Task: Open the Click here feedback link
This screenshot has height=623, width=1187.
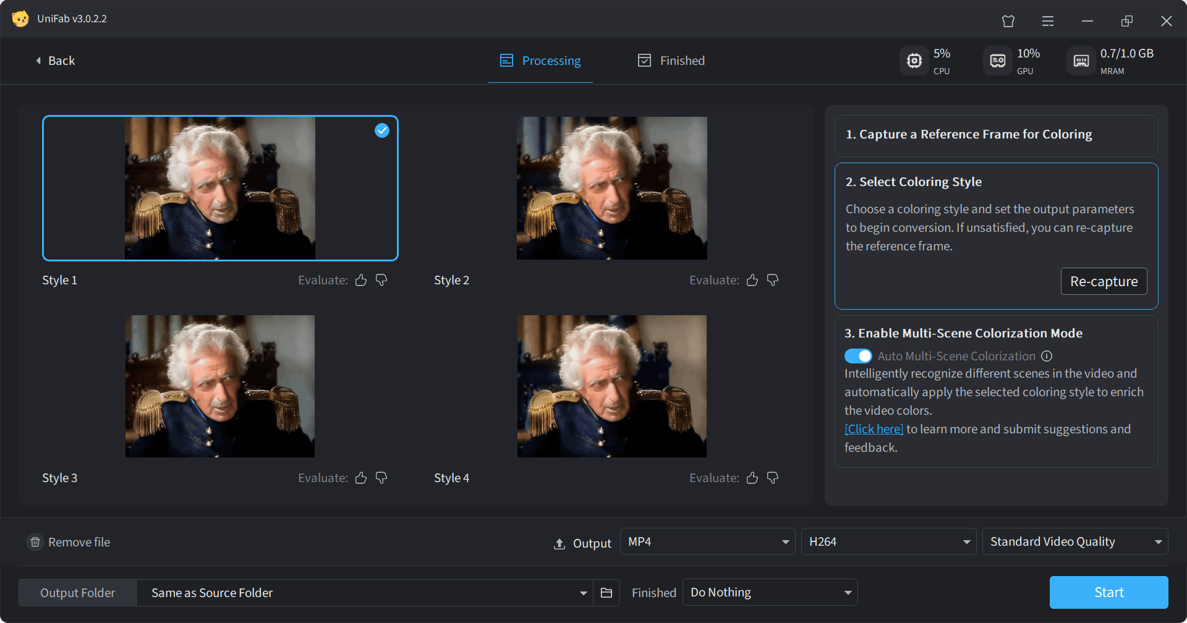Action: (x=874, y=429)
